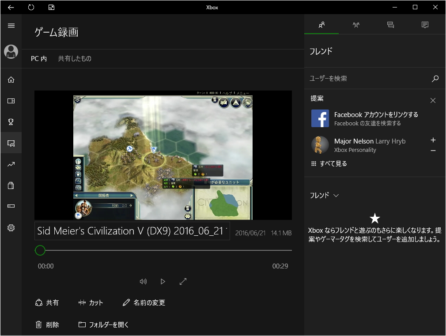
Task: Click the 共有 share button
Action: 47,303
